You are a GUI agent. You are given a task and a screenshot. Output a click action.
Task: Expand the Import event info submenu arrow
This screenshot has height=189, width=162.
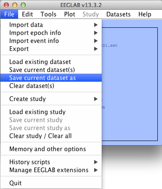[96, 41]
